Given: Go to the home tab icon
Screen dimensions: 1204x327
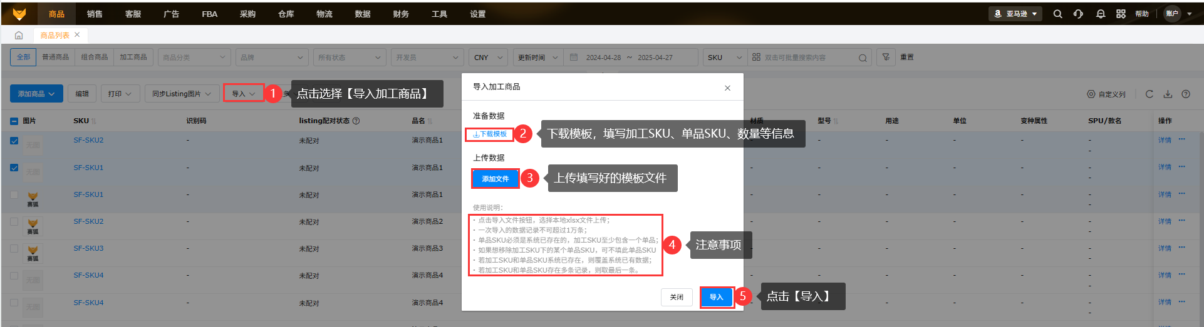Looking at the screenshot, I should (x=19, y=36).
